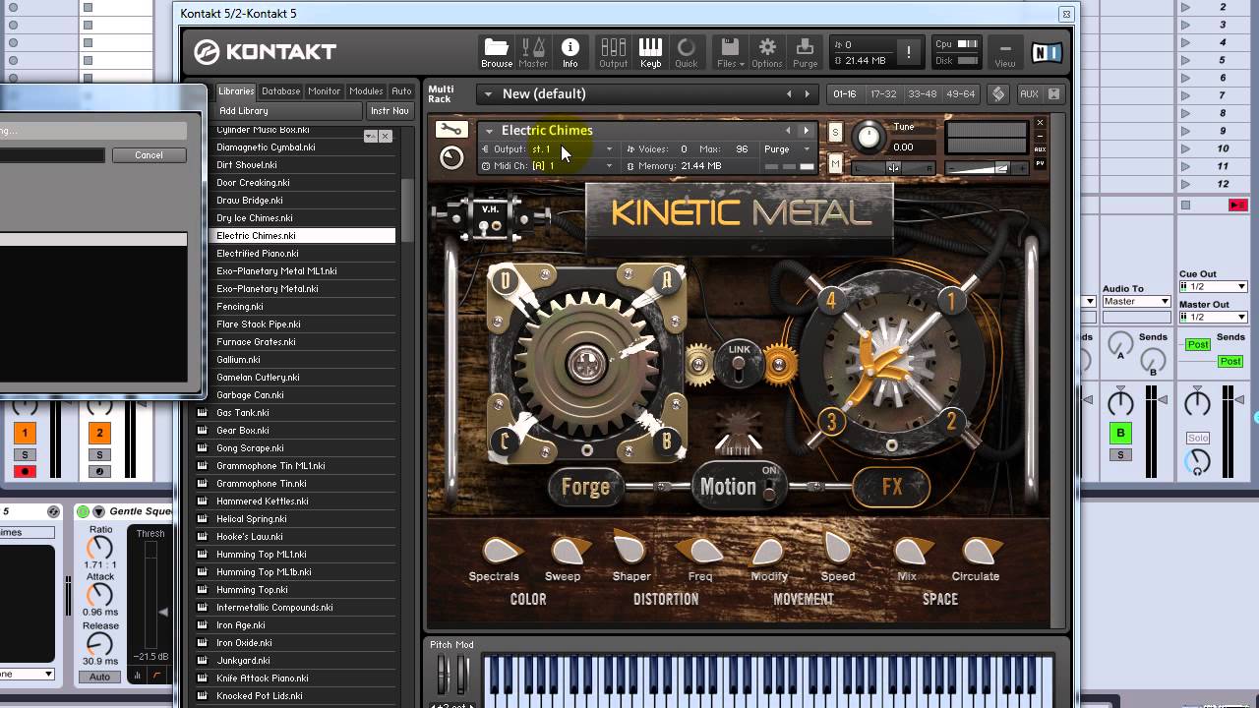The image size is (1259, 708).
Task: Open the Forge page
Action: point(585,487)
